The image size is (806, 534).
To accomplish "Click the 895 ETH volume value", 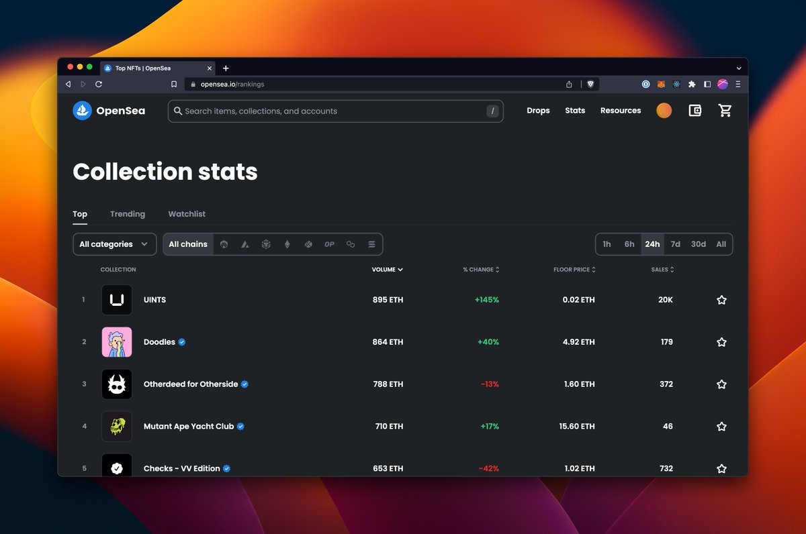I will [x=388, y=300].
